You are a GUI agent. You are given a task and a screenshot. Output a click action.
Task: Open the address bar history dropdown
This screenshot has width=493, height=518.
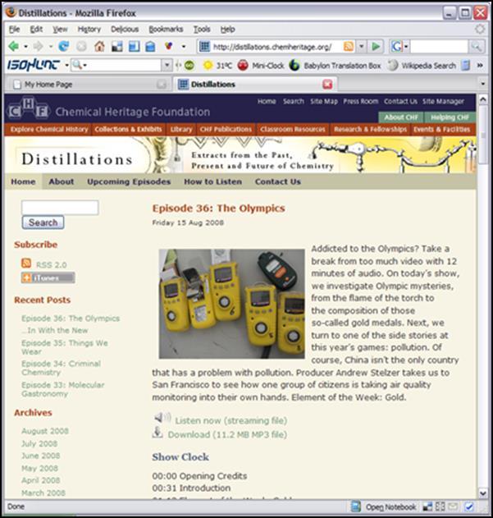coord(362,47)
